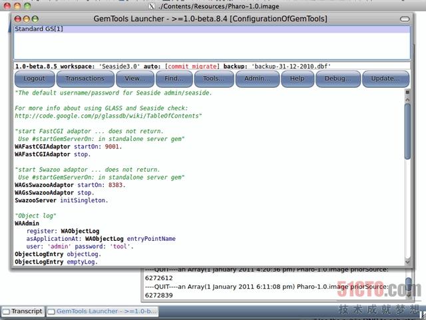Screen dimensions: 426x320
Task: Click the '"Object log"' comment line
Action: coord(35,216)
